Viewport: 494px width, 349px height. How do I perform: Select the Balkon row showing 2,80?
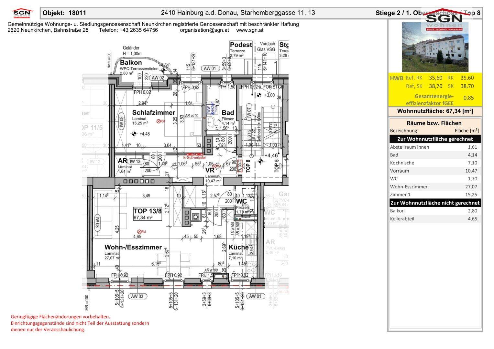click(435, 211)
